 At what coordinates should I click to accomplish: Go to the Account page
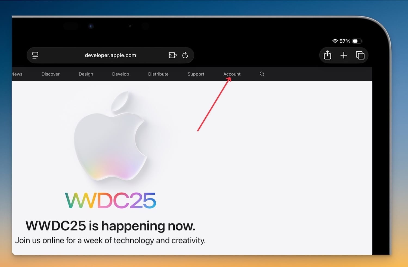coord(232,74)
